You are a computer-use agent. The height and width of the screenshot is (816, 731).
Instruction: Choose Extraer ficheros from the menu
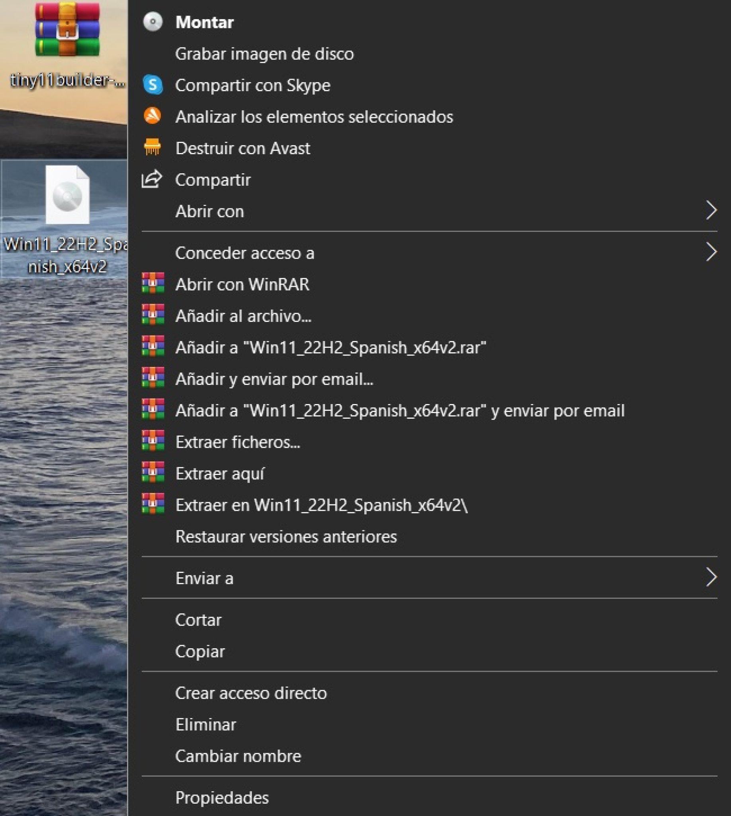238,441
